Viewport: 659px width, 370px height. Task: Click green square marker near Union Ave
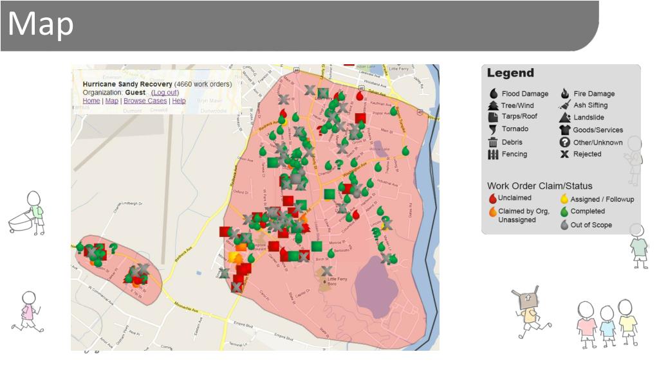[x=273, y=163]
